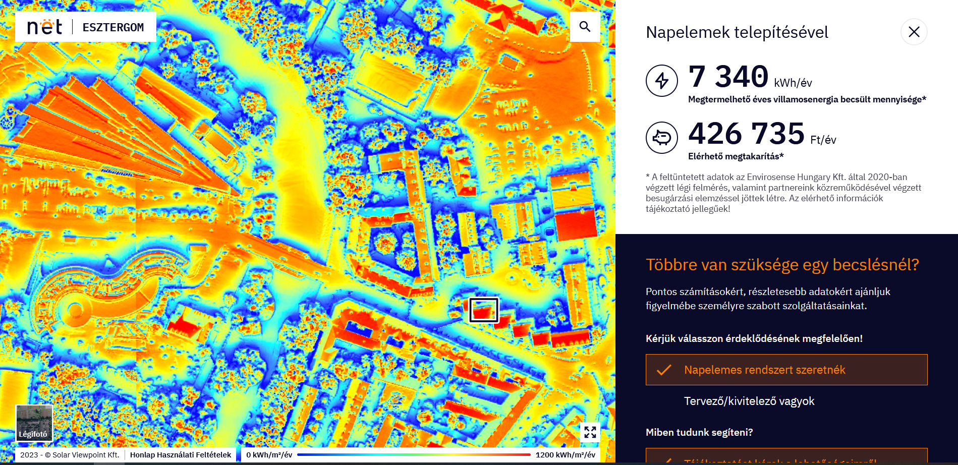The width and height of the screenshot is (958, 465).
Task: Toggle the option below 'Miben tudunk segíteni?'
Action: coord(786,456)
